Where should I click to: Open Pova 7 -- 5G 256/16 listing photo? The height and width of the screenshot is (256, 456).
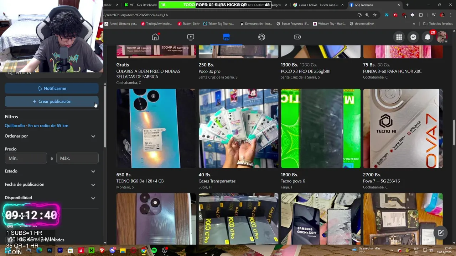pyautogui.click(x=403, y=128)
